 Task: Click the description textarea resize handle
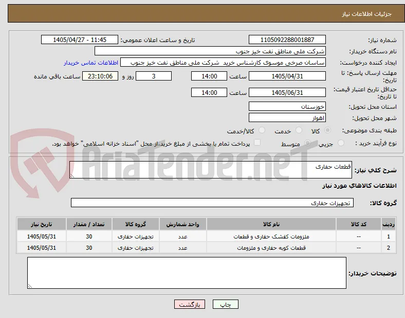(72, 176)
